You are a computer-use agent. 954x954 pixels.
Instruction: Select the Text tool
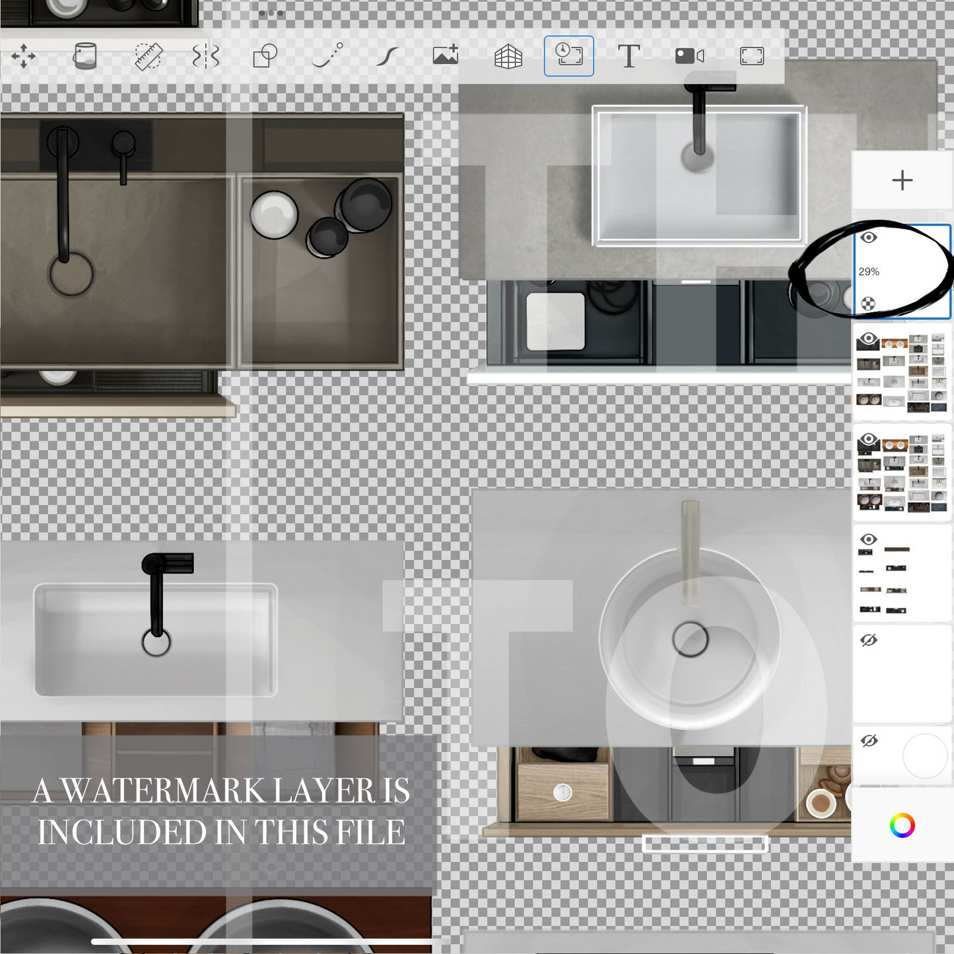(629, 57)
